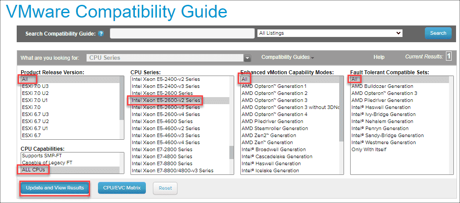Select Intel Penryn Generation FT set
The image size is (460, 203).
coord(399,128)
